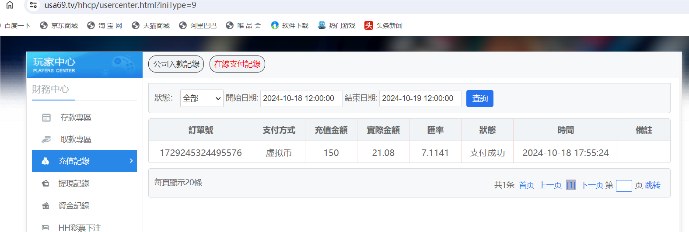Open 資金記錄 in sidebar
Viewport: 689px width, 232px height.
click(x=73, y=206)
